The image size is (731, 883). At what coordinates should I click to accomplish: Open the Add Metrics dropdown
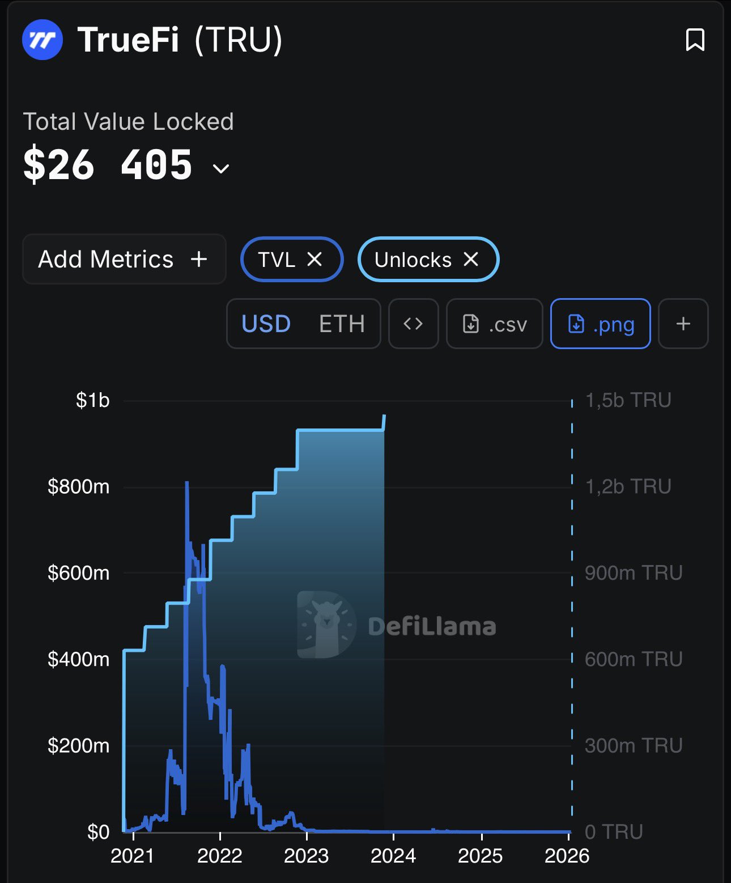[x=124, y=260]
